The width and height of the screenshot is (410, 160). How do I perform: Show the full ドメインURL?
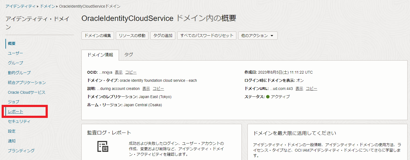(299, 89)
